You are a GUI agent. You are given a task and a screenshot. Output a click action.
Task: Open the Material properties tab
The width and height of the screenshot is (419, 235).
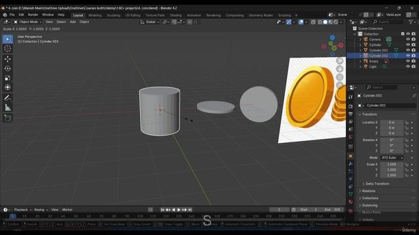351,202
